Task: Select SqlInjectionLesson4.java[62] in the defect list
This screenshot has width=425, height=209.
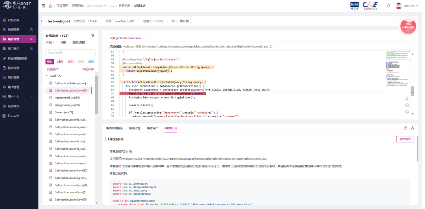Action: (71, 171)
